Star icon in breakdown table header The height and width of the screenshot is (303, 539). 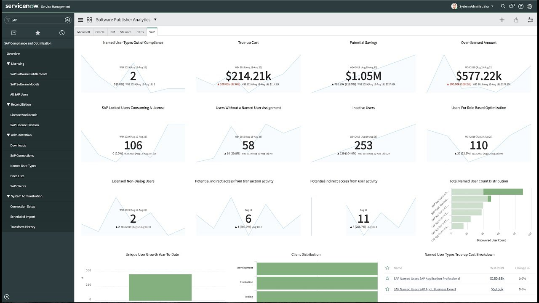(x=387, y=268)
